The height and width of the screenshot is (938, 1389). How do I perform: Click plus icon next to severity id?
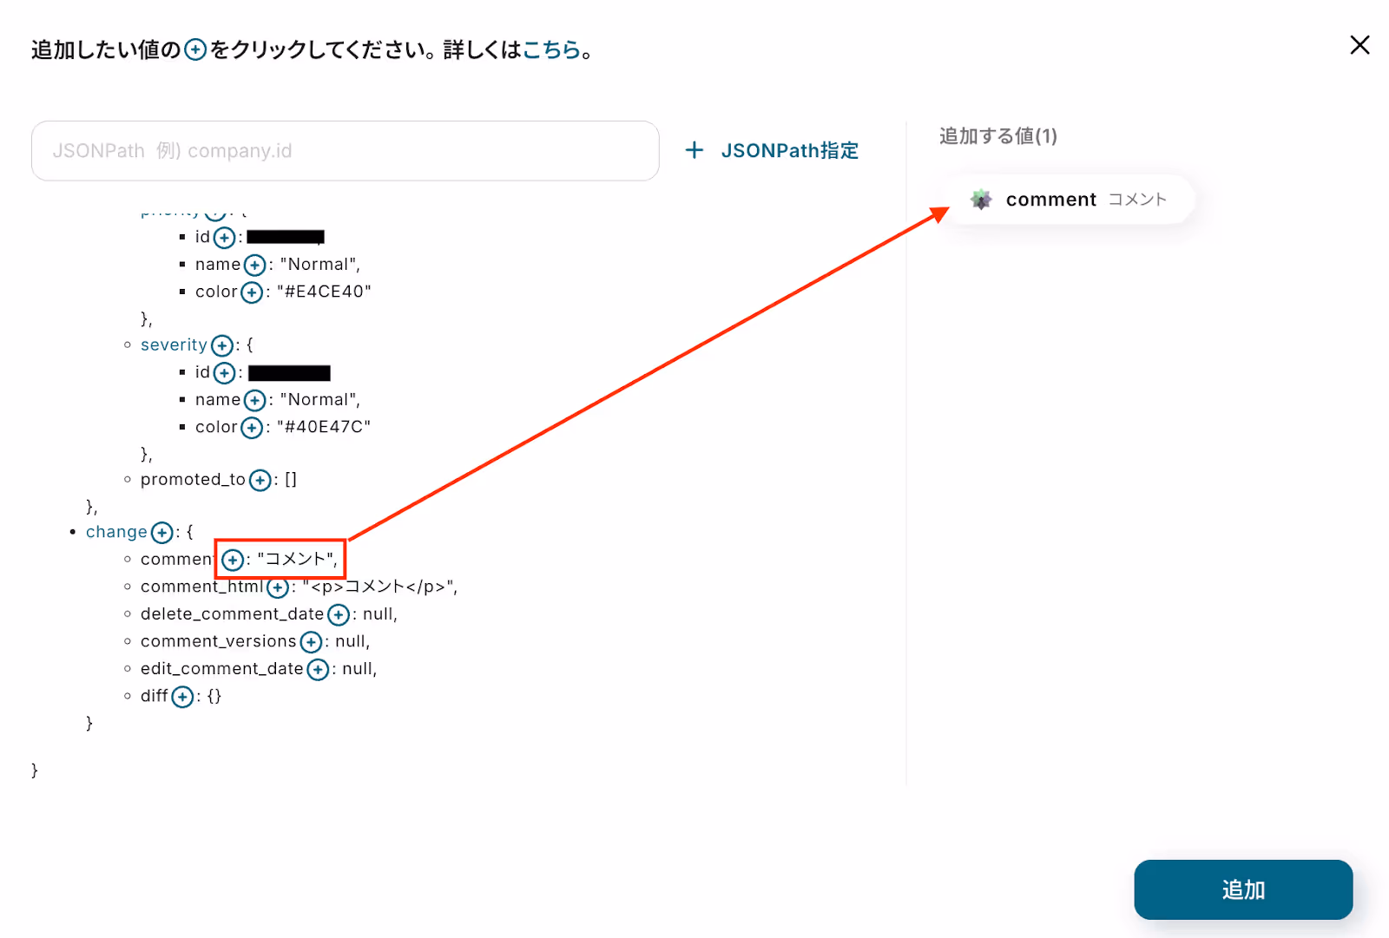(225, 373)
